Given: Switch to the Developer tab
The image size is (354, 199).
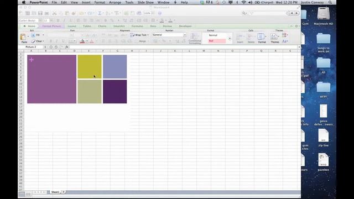Looking at the screenshot, I should point(185,26).
